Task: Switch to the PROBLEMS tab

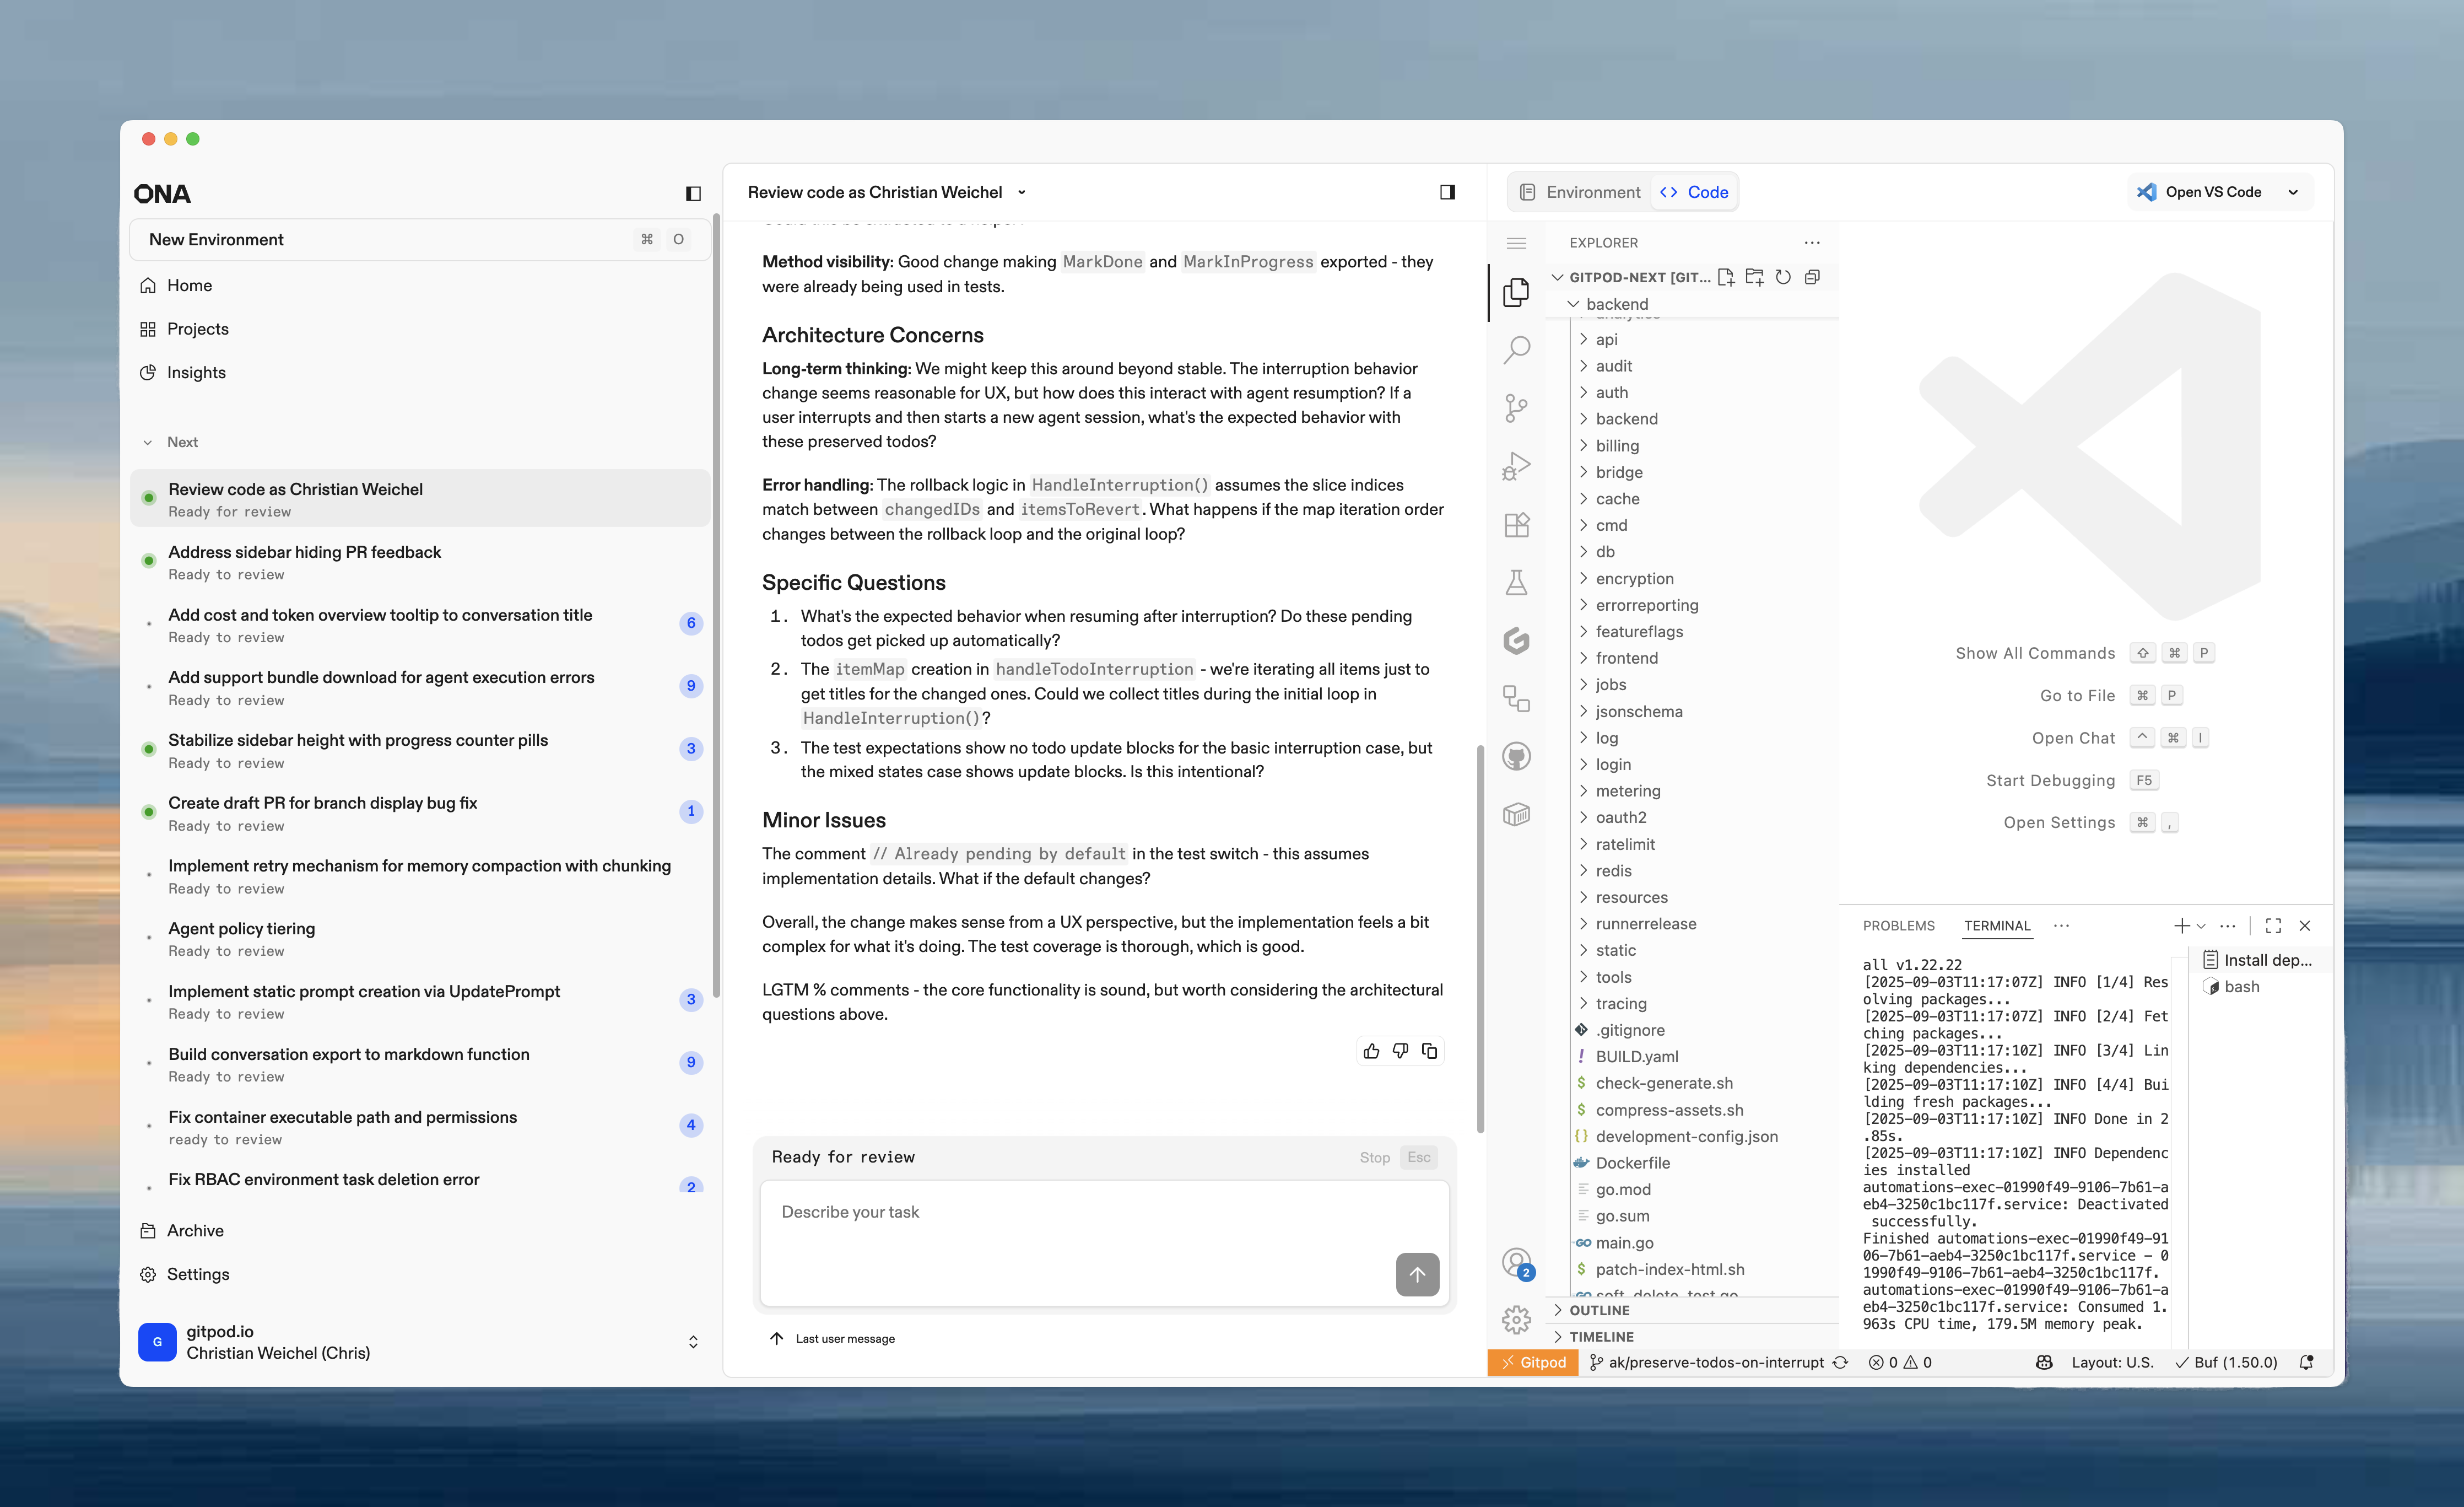Action: [1898, 925]
